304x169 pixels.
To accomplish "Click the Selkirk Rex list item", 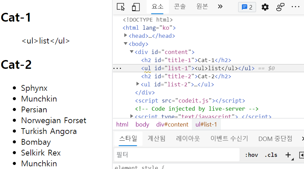I will [x=41, y=153].
